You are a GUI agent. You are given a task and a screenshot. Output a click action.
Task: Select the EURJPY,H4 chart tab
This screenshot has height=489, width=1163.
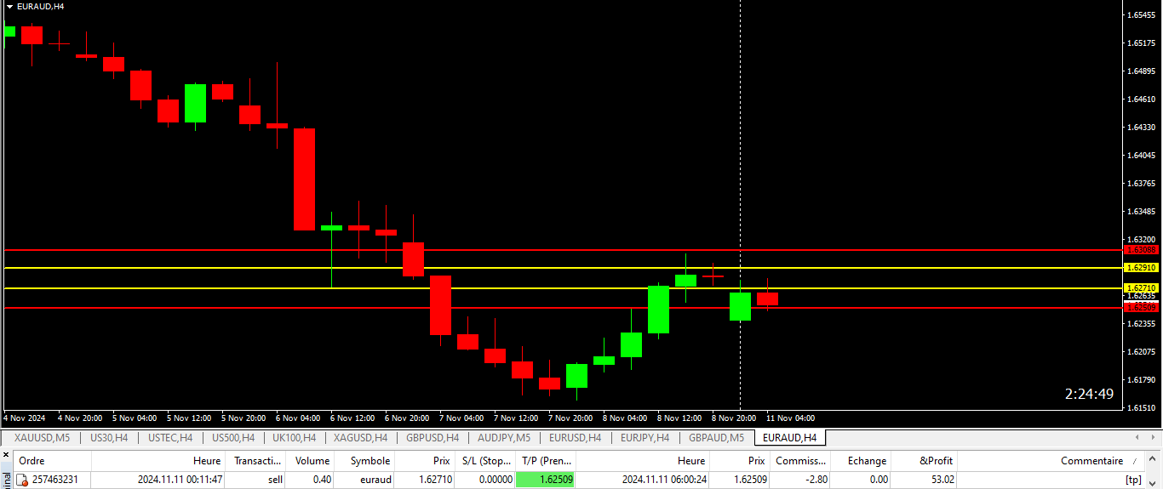click(645, 438)
